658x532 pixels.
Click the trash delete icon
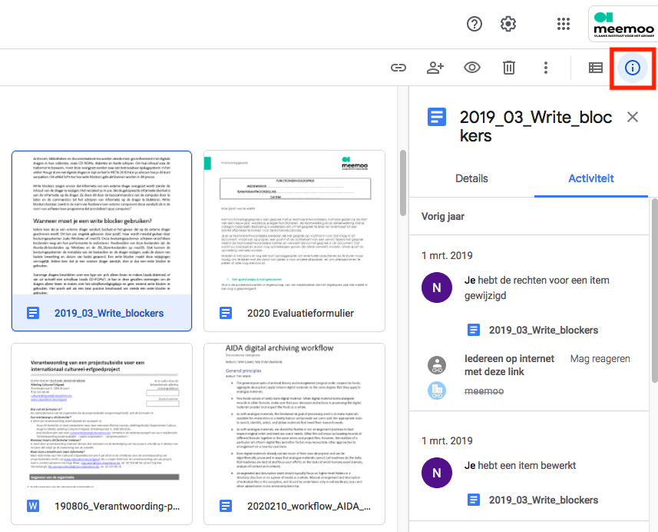point(509,68)
